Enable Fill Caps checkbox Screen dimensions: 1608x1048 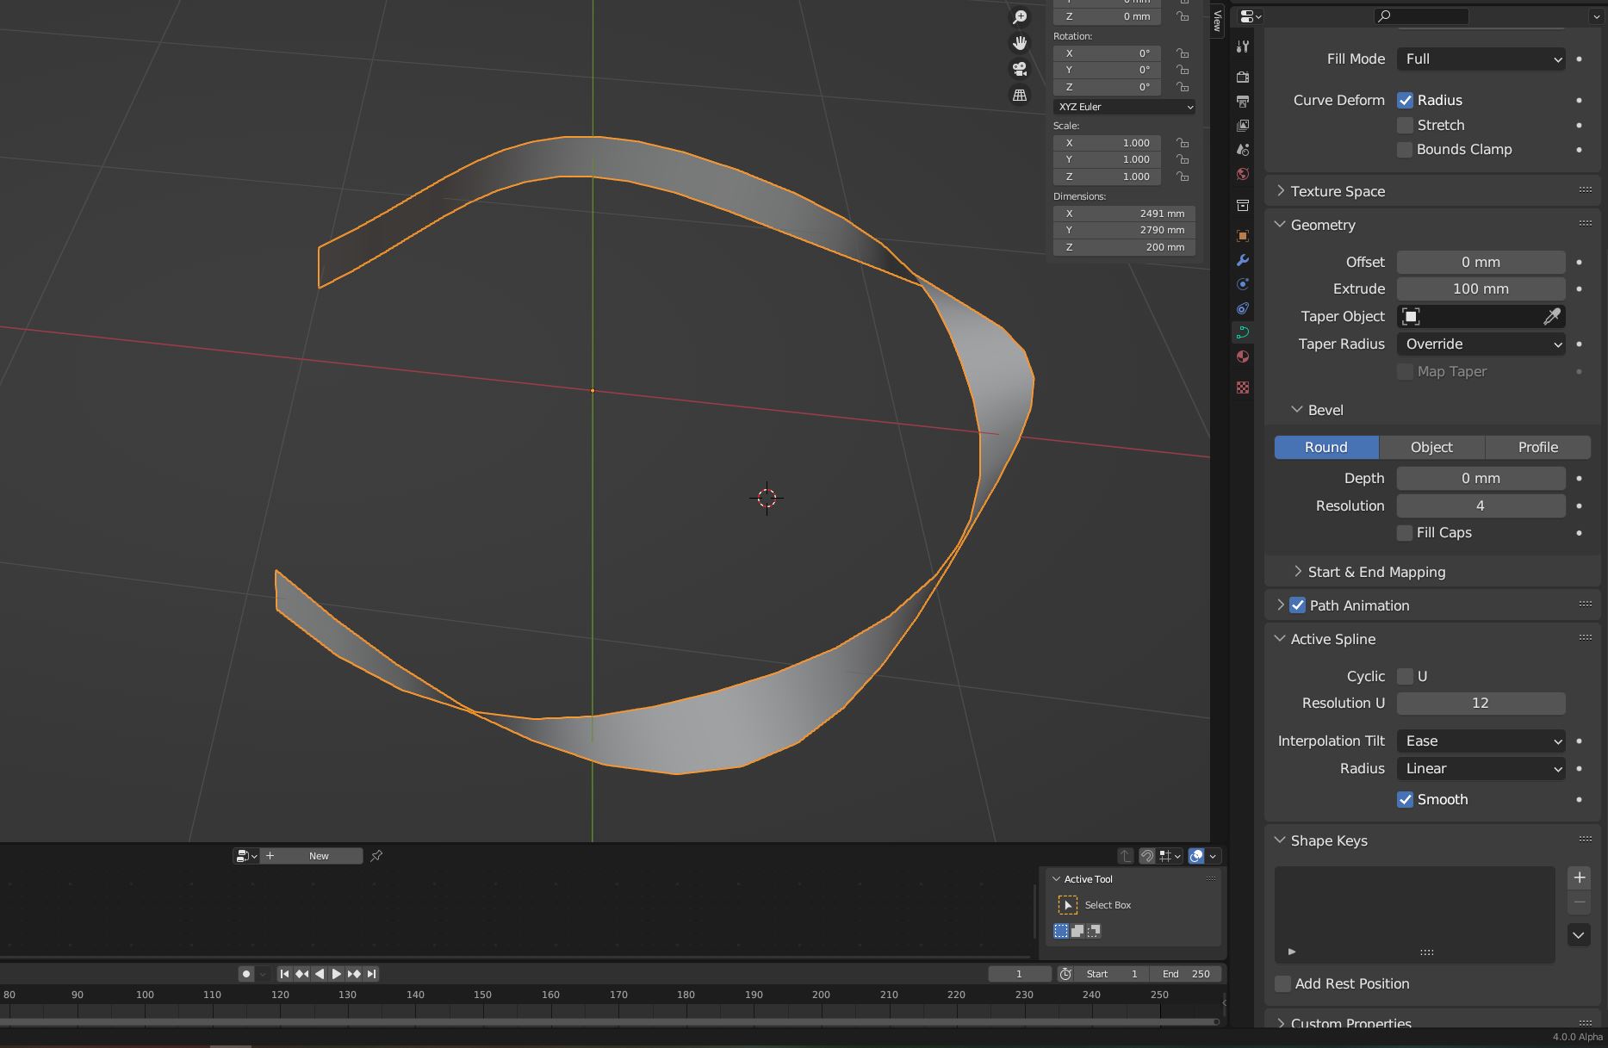click(1405, 533)
